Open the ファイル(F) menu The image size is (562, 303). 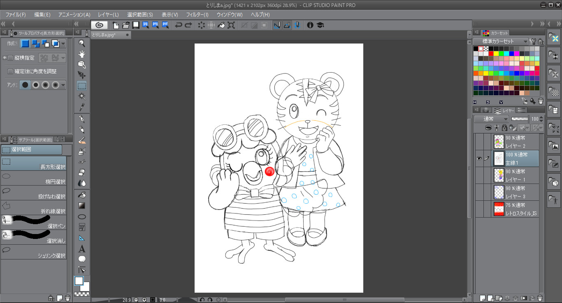16,14
